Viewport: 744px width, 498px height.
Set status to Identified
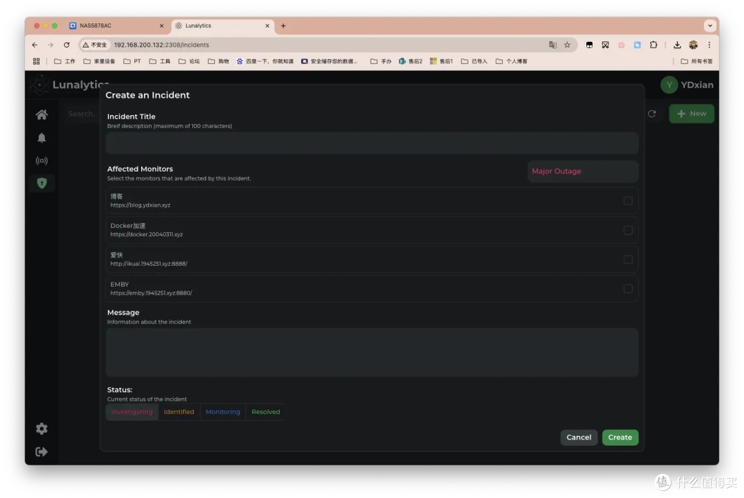pyautogui.click(x=179, y=412)
